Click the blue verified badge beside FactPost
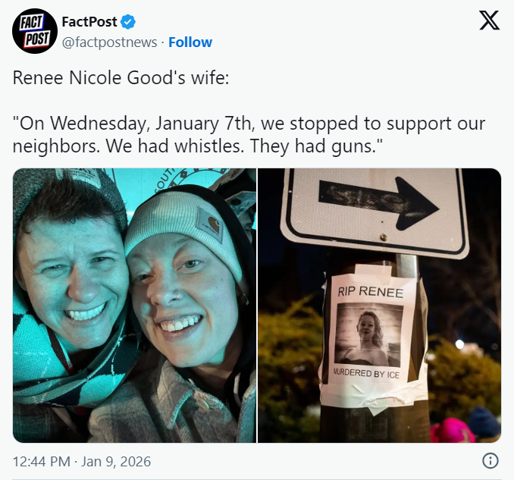The height and width of the screenshot is (480, 514). [128, 22]
